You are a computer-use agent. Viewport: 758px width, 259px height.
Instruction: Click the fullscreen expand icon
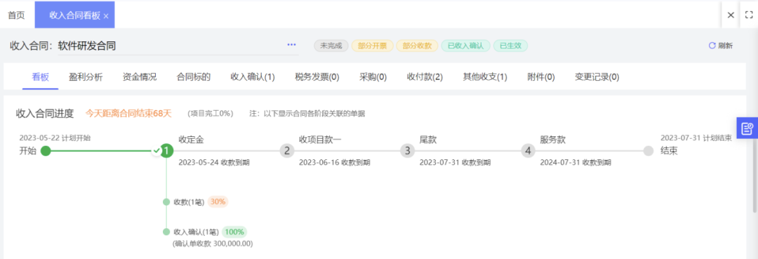pos(749,15)
